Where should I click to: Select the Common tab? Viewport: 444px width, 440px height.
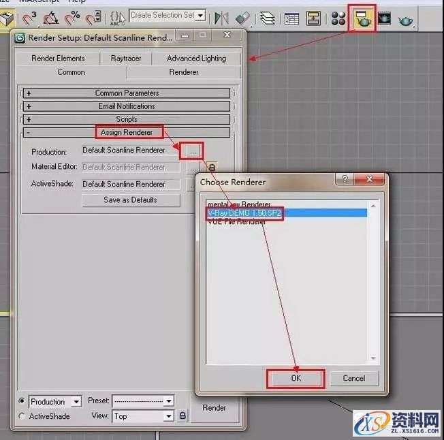click(x=72, y=72)
